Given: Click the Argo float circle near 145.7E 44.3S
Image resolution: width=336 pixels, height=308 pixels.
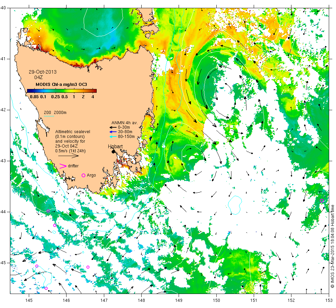Looking at the screenshot, I should pos(55,226).
